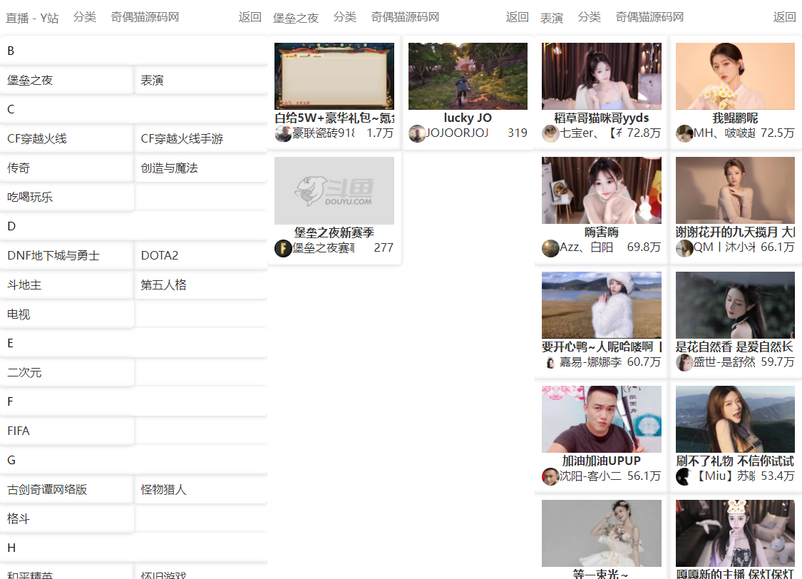Open the 创造与魔法 category
Image resolution: width=802 pixels, height=579 pixels.
(200, 168)
